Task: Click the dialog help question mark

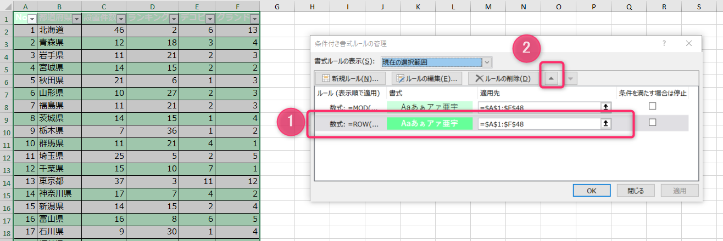Action: [x=664, y=43]
